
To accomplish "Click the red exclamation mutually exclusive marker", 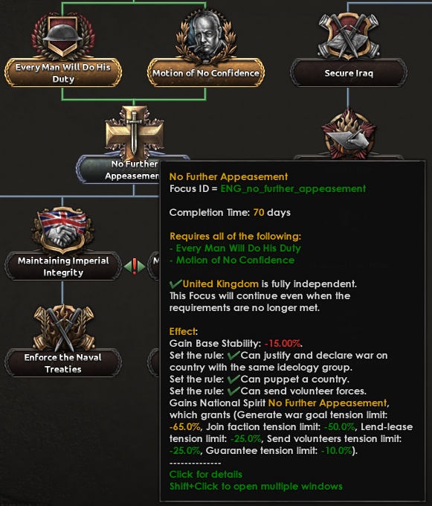I will 135,266.
